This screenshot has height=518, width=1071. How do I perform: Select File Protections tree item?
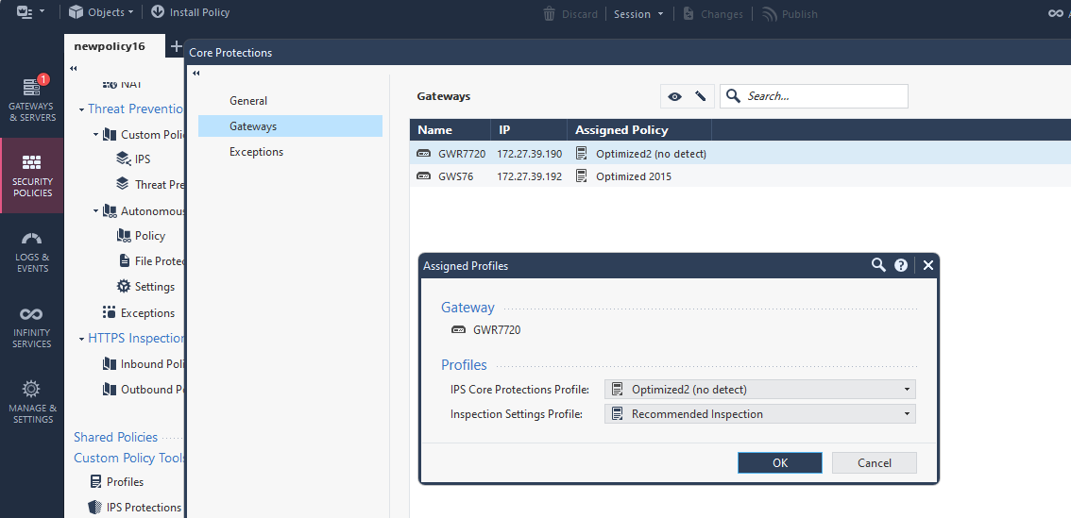152,261
